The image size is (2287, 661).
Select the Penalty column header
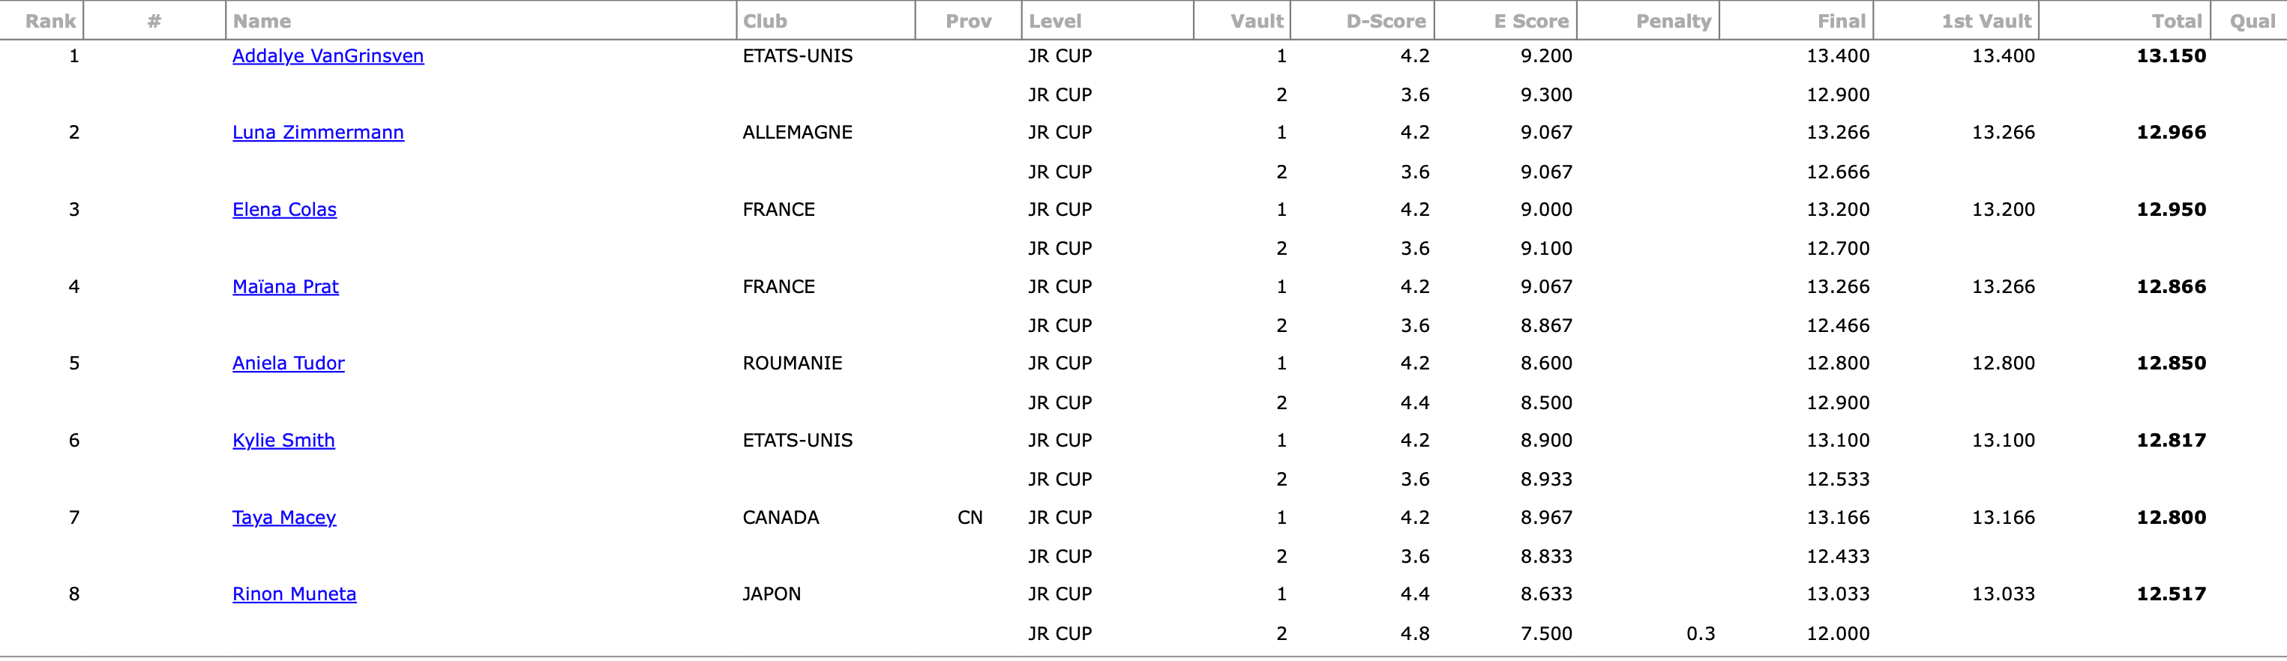(x=1674, y=21)
